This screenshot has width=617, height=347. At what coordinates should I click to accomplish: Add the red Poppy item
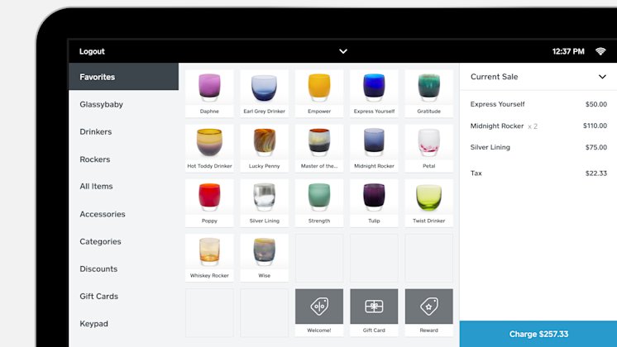tap(209, 203)
